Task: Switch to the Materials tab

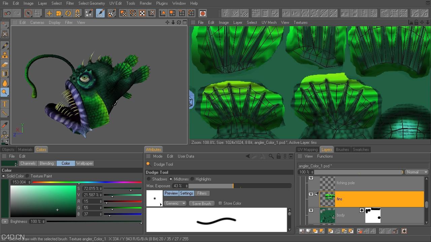Action: point(25,149)
